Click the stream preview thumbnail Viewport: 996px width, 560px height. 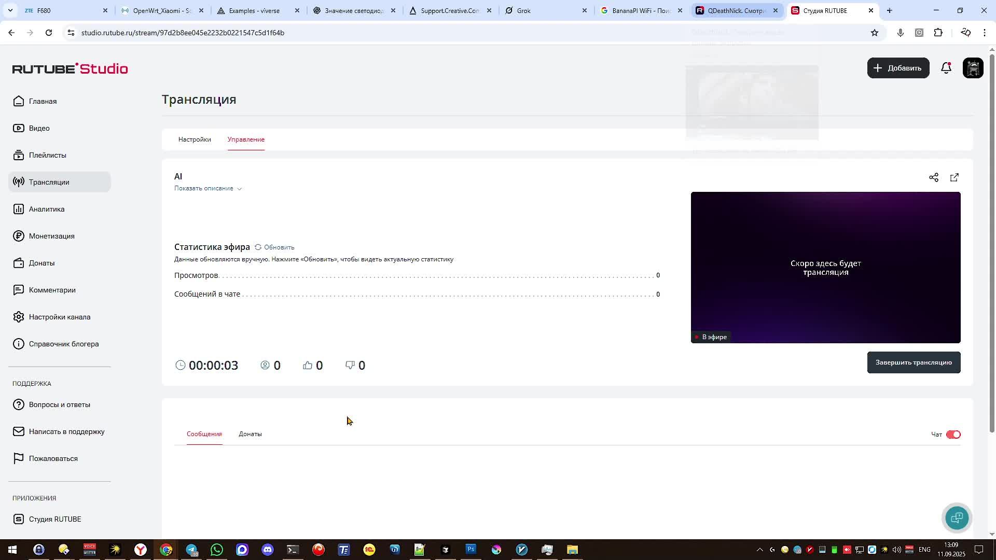pos(825,267)
